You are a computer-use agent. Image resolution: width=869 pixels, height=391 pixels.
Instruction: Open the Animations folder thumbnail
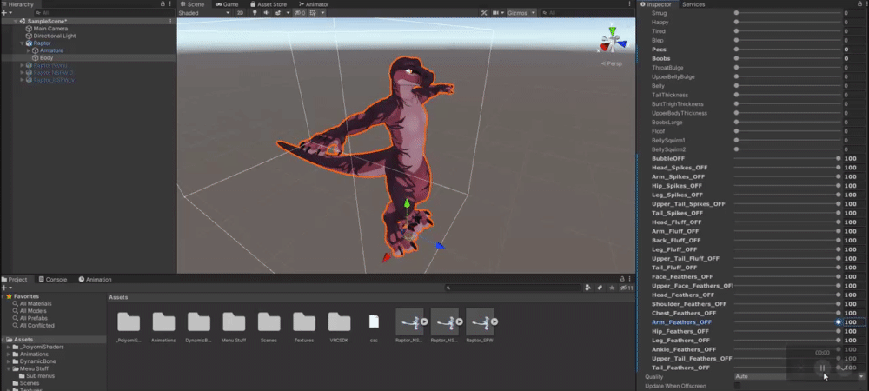(x=163, y=322)
